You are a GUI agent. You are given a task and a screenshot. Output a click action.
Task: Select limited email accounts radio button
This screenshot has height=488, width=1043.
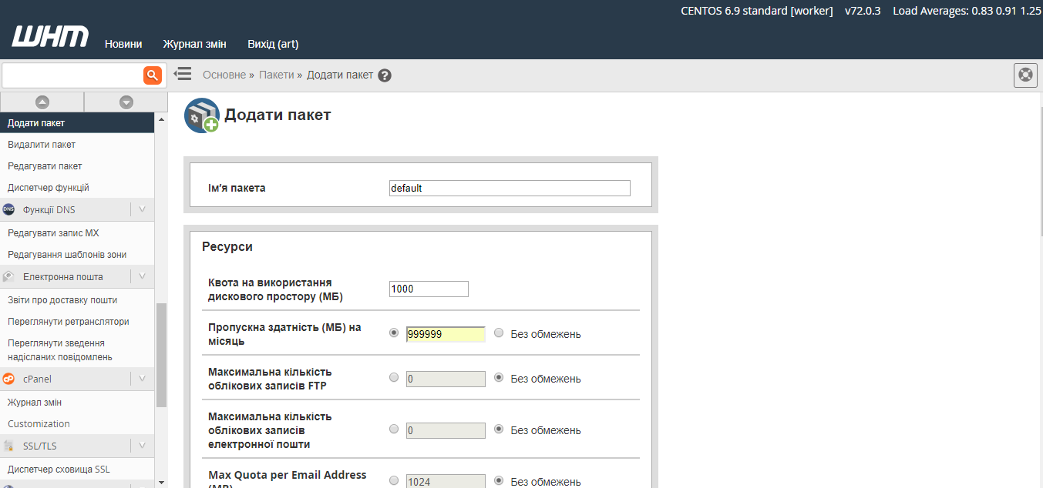tap(394, 430)
